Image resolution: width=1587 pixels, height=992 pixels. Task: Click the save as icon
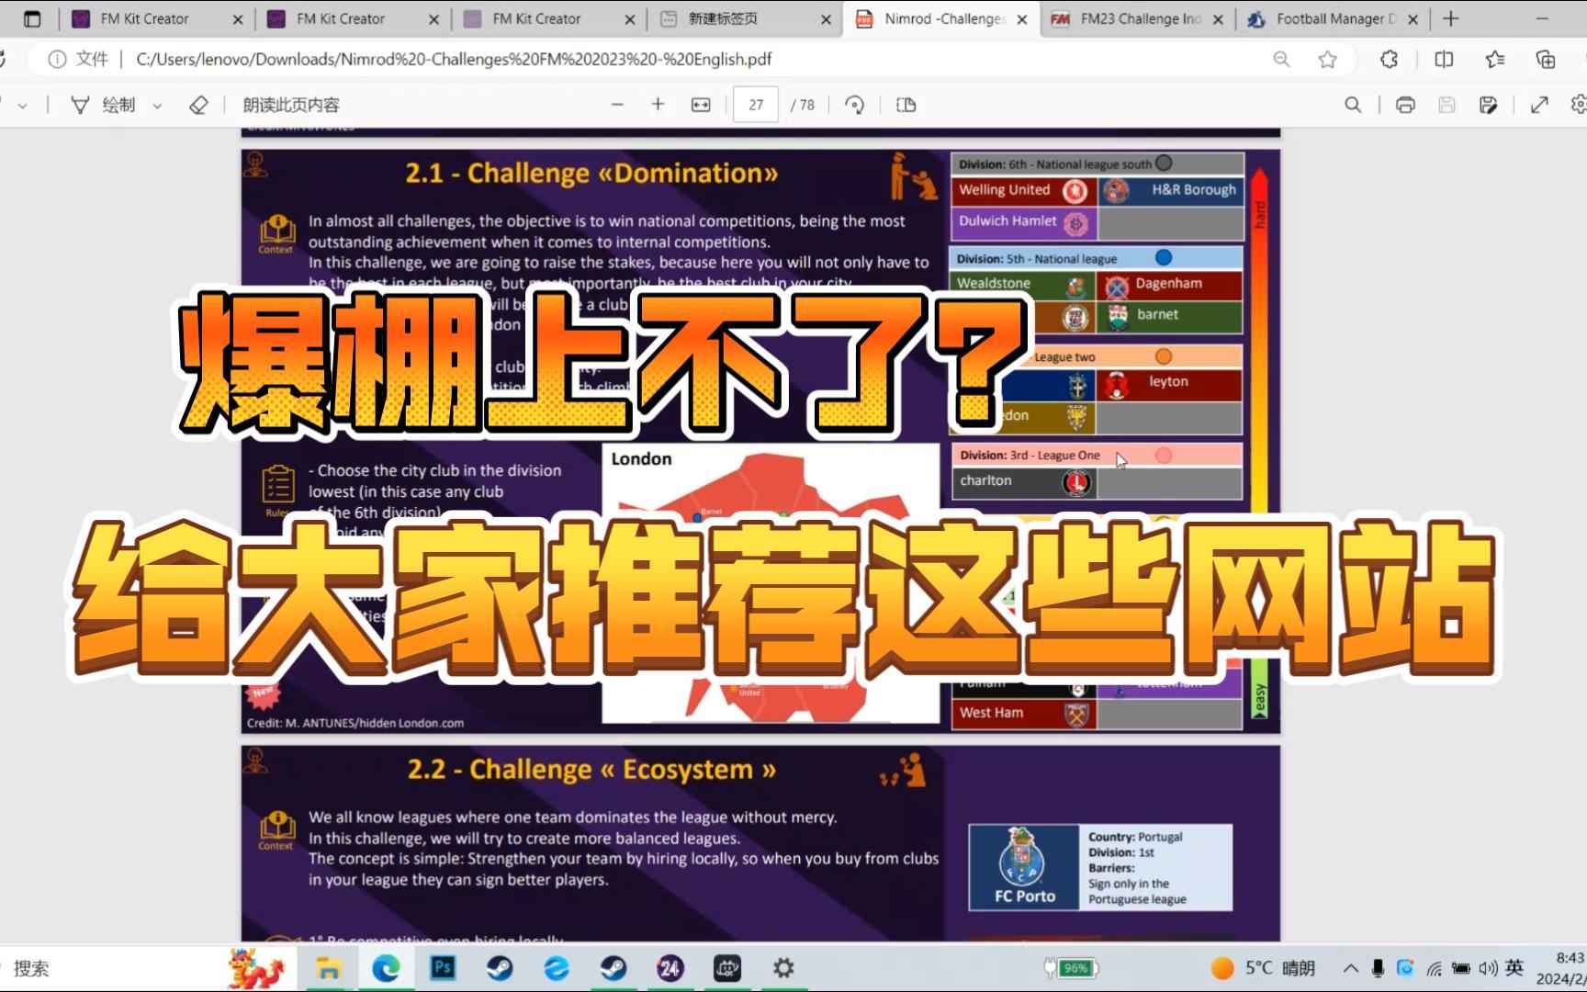coord(1489,105)
